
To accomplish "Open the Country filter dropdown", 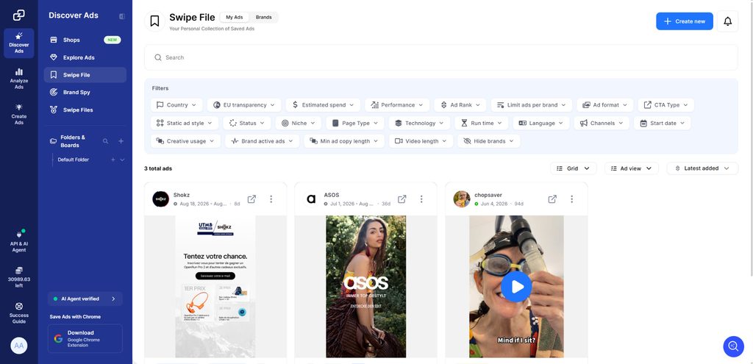I will [x=176, y=104].
